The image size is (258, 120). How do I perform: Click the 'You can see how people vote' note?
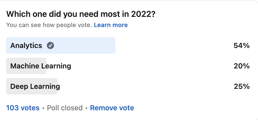pos(49,25)
